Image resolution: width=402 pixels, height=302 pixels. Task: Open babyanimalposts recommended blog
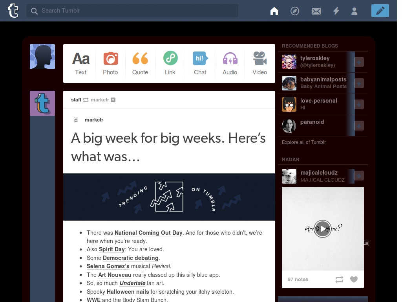click(x=323, y=79)
